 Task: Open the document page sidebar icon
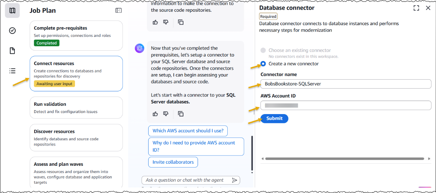coord(12,51)
